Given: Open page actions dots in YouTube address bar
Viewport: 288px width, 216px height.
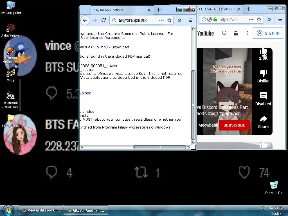Looking at the screenshot, I should pyautogui.click(x=251, y=19).
